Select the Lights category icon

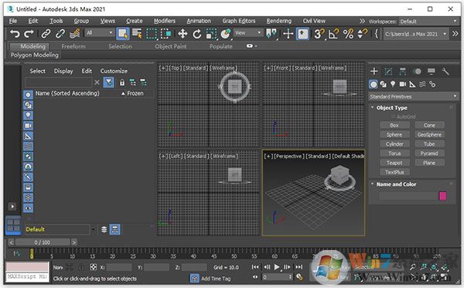pos(393,84)
